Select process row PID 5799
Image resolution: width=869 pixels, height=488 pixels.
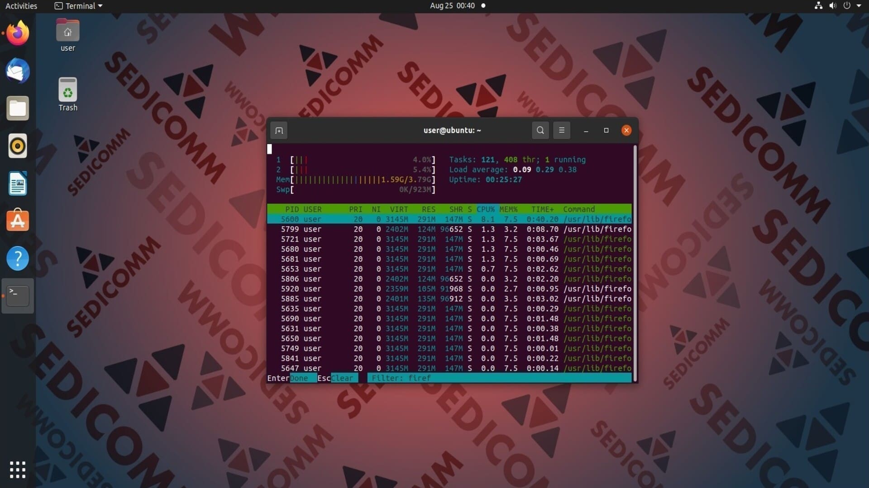(449, 229)
